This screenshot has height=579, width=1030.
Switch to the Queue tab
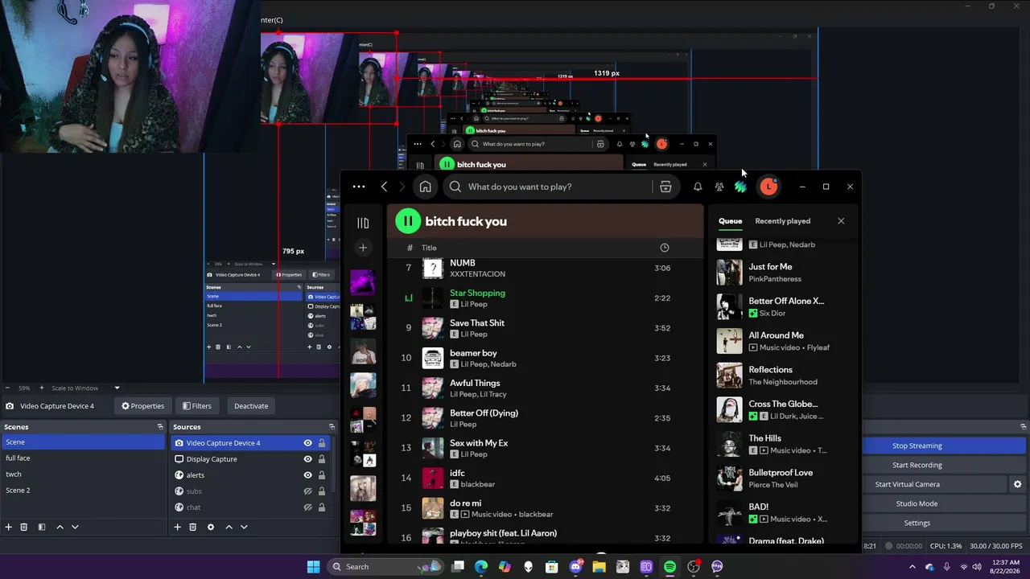pyautogui.click(x=730, y=221)
